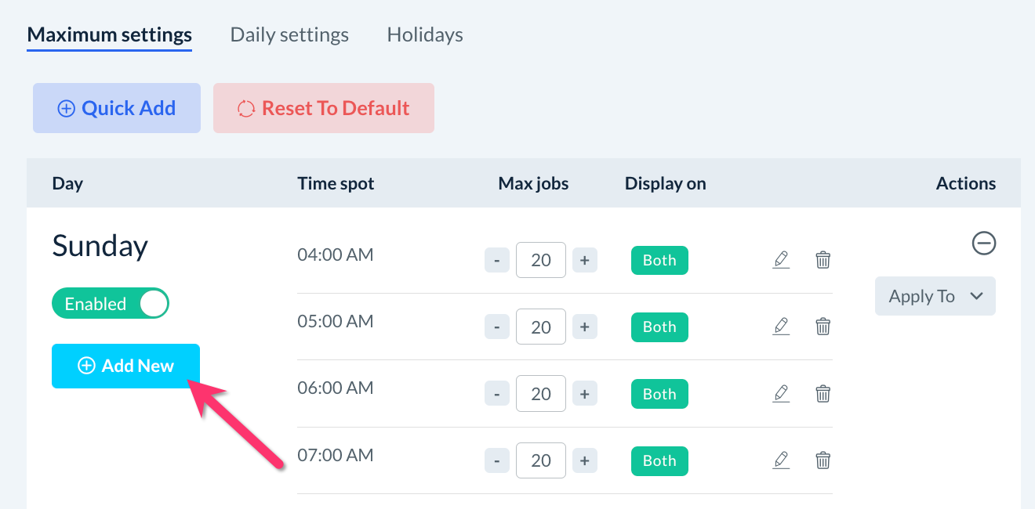Click the max jobs field for 06:00 AM
1035x509 pixels.
pyautogui.click(x=540, y=393)
